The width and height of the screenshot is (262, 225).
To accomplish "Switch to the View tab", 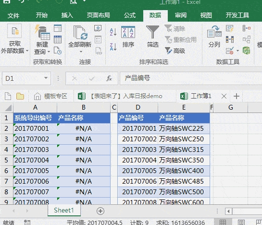I will [206, 15].
